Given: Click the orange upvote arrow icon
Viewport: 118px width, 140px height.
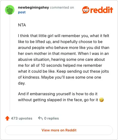Looking at the screenshot, I should tap(7, 118).
